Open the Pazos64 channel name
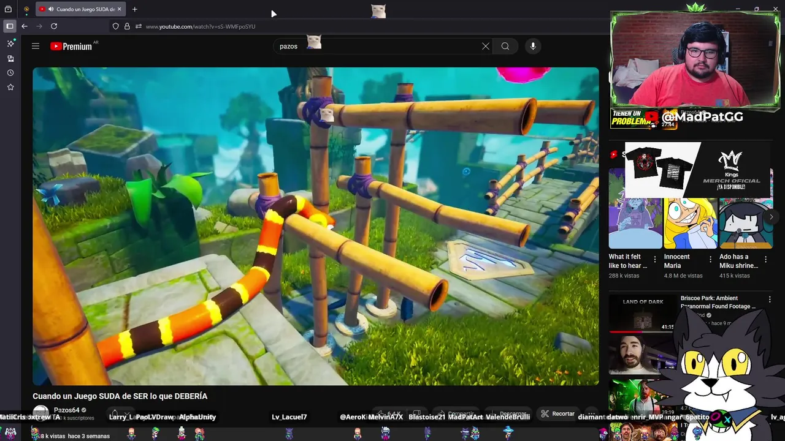This screenshot has width=785, height=441. [x=66, y=410]
